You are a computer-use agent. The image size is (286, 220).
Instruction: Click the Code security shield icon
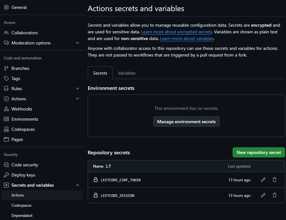point(6,165)
